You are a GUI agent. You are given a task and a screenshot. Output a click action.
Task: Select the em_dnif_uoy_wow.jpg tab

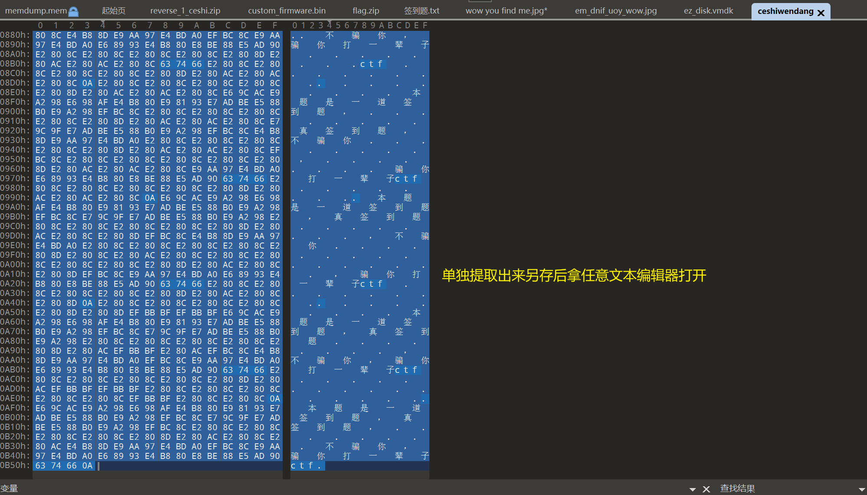[x=616, y=10]
